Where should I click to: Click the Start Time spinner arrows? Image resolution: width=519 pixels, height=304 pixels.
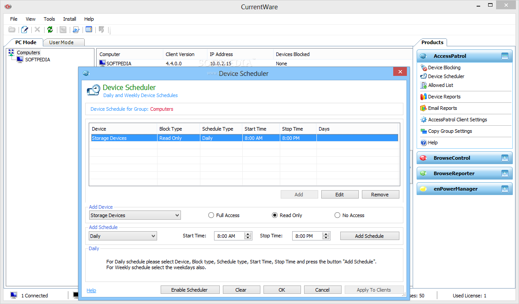click(x=248, y=236)
